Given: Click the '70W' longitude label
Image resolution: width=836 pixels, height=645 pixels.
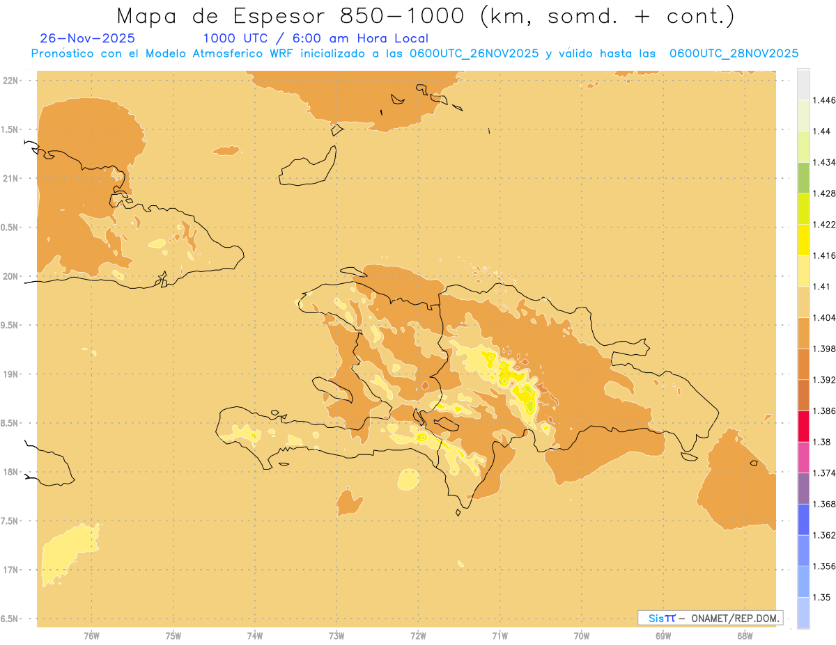Looking at the screenshot, I should coord(582,636).
